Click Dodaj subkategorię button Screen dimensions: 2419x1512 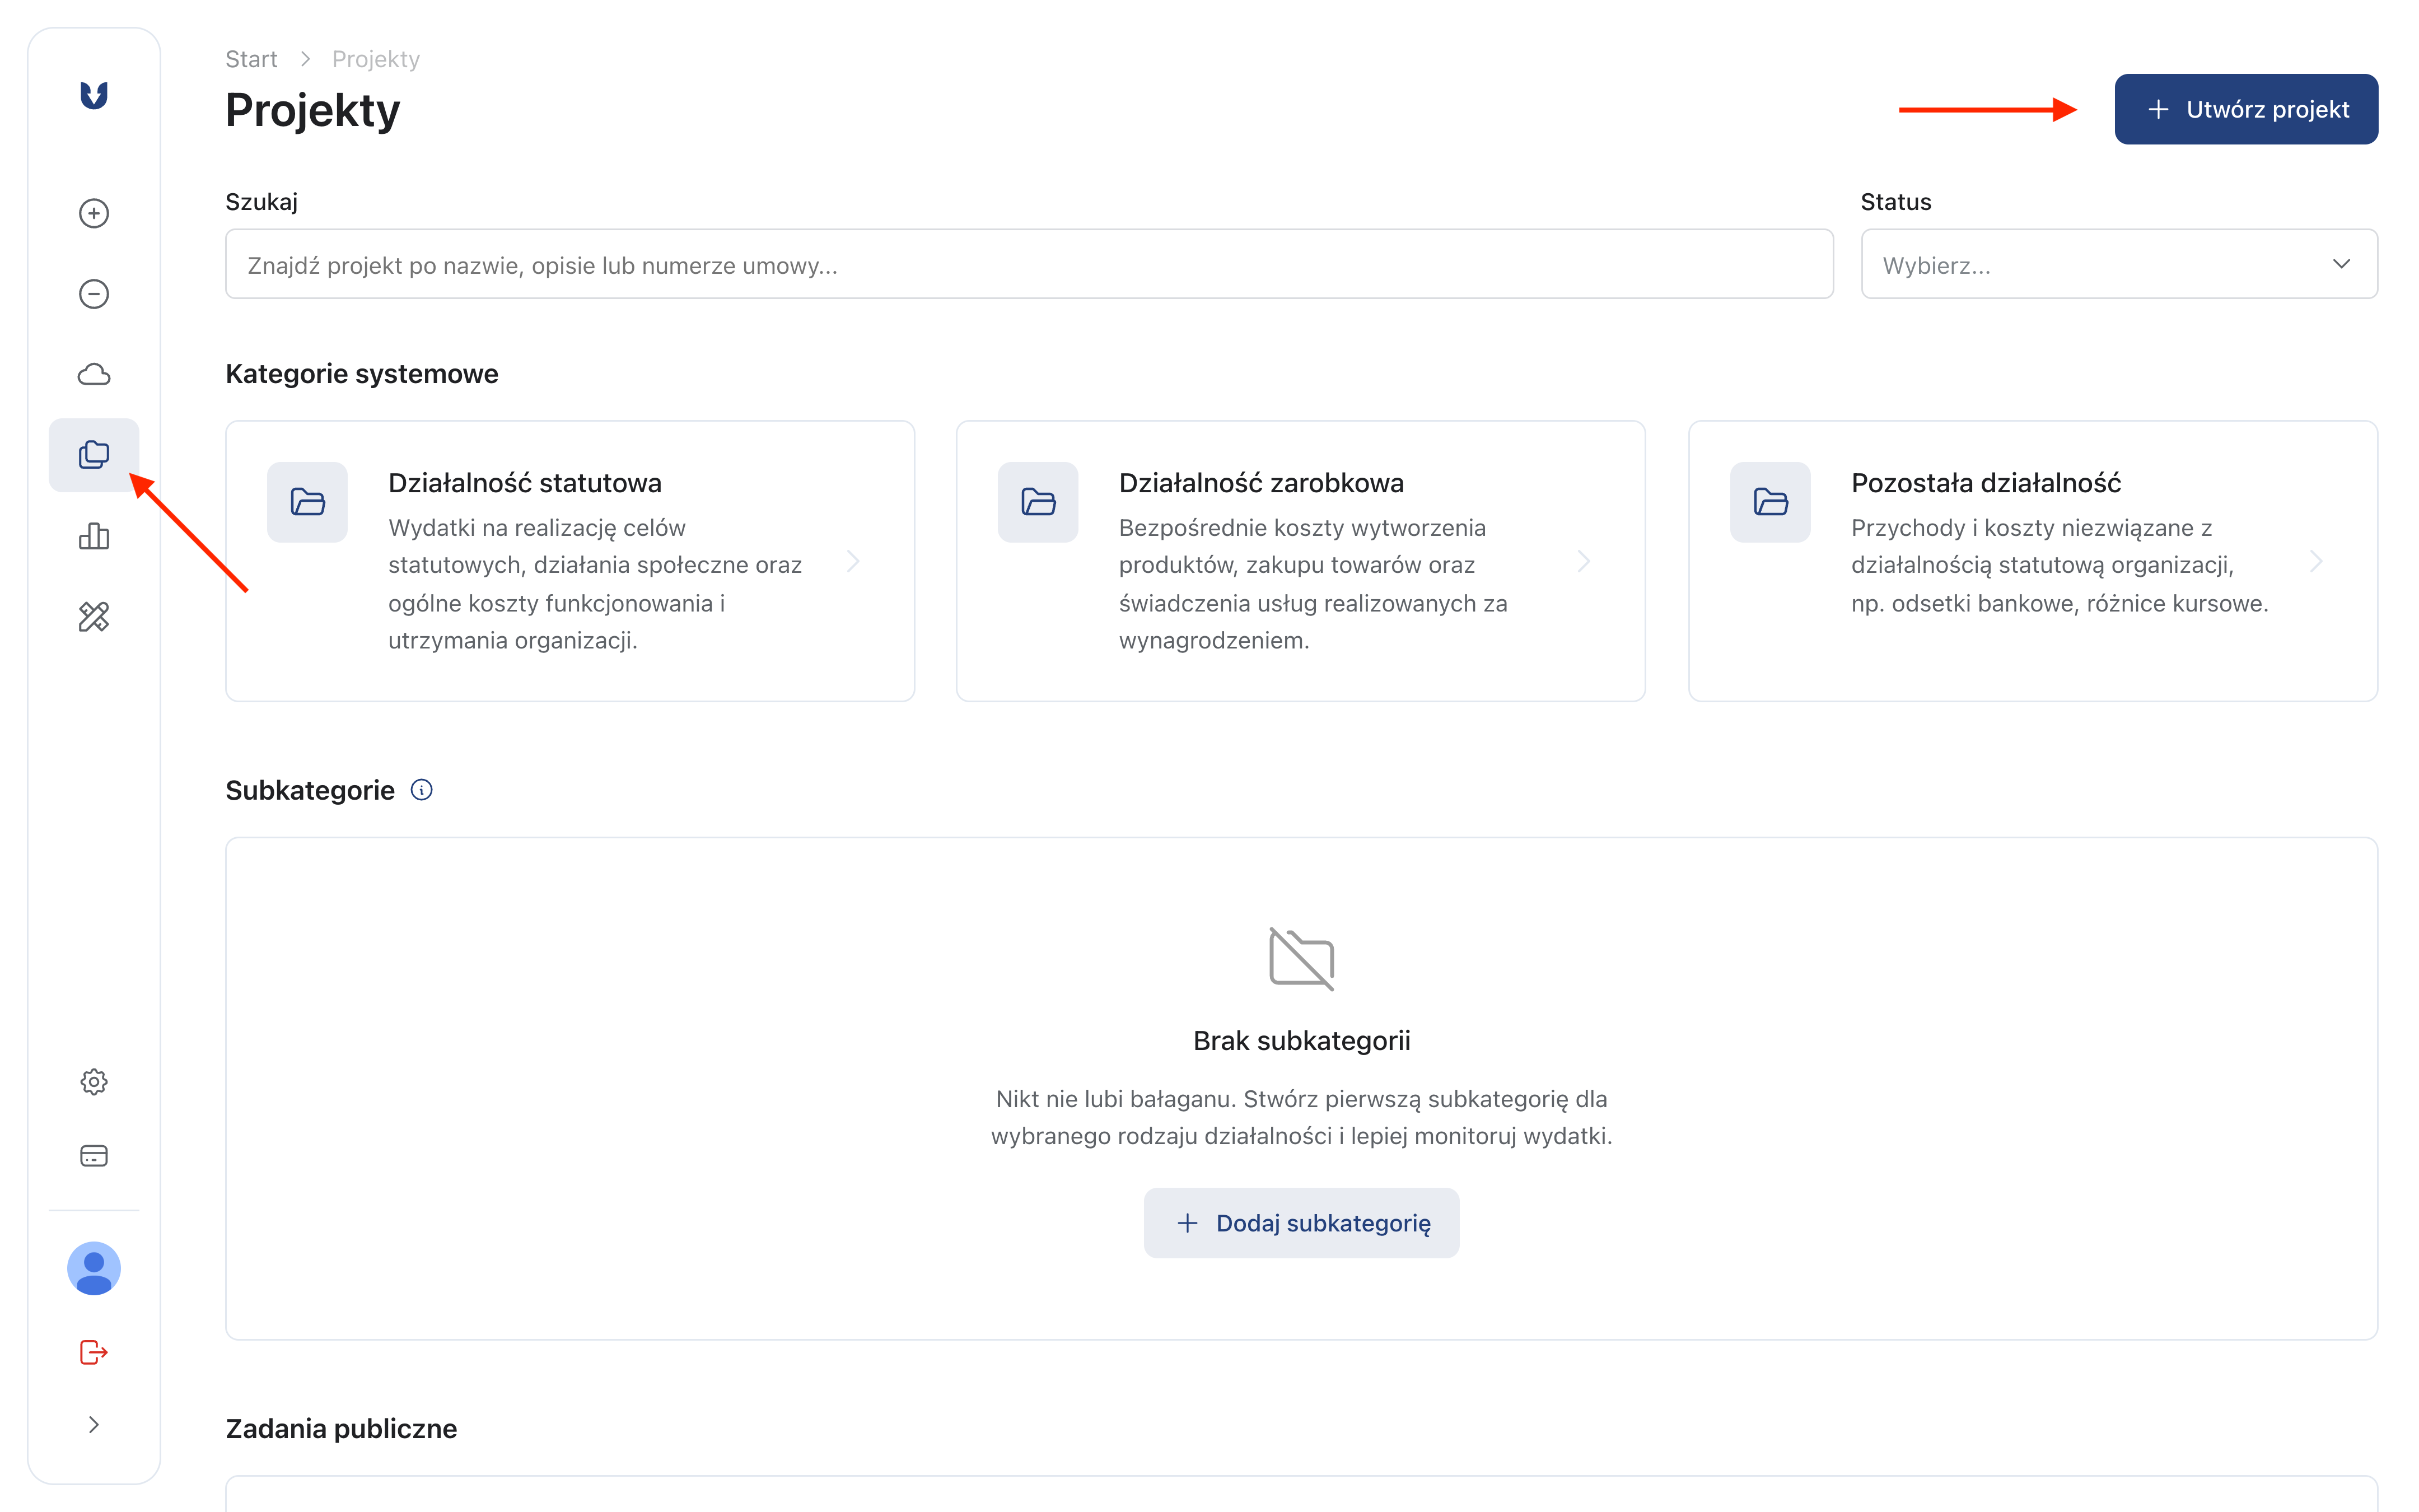click(1301, 1223)
